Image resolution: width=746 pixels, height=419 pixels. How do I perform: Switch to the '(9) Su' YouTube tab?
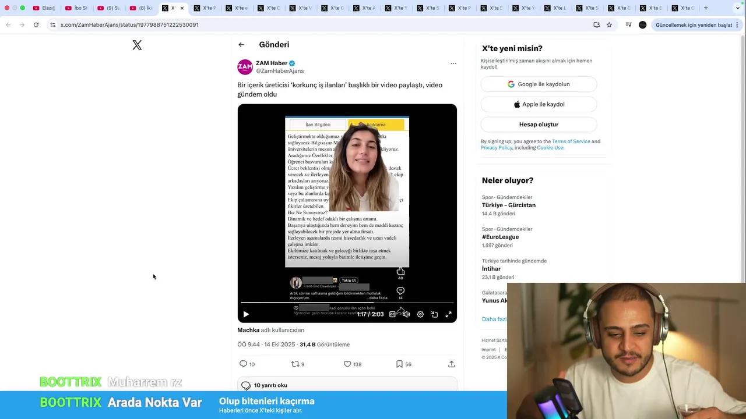pyautogui.click(x=109, y=8)
